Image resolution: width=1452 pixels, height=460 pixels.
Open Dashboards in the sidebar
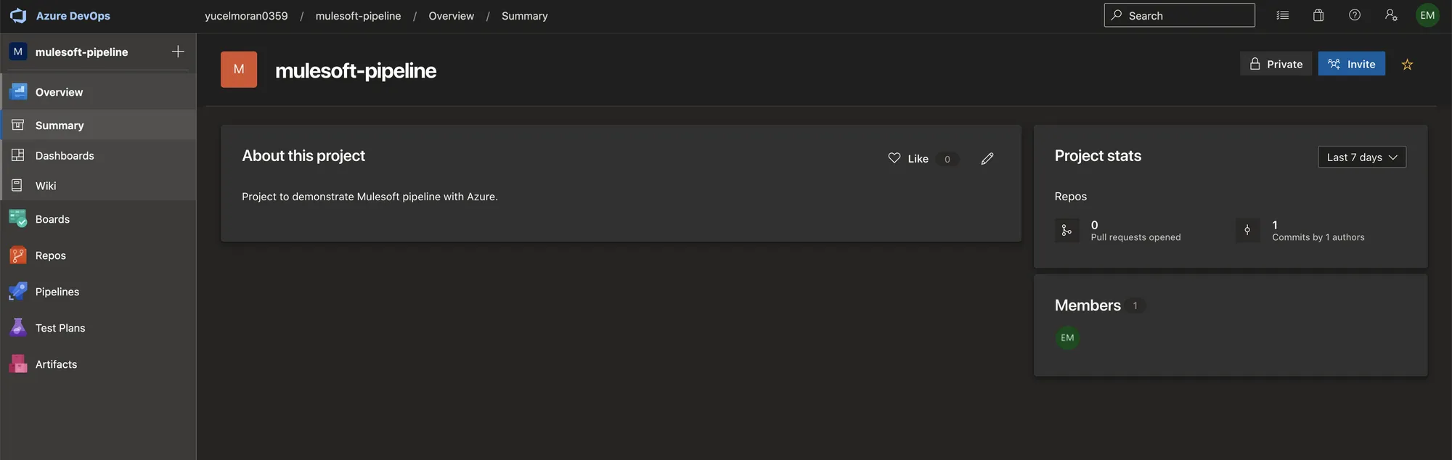[98, 155]
